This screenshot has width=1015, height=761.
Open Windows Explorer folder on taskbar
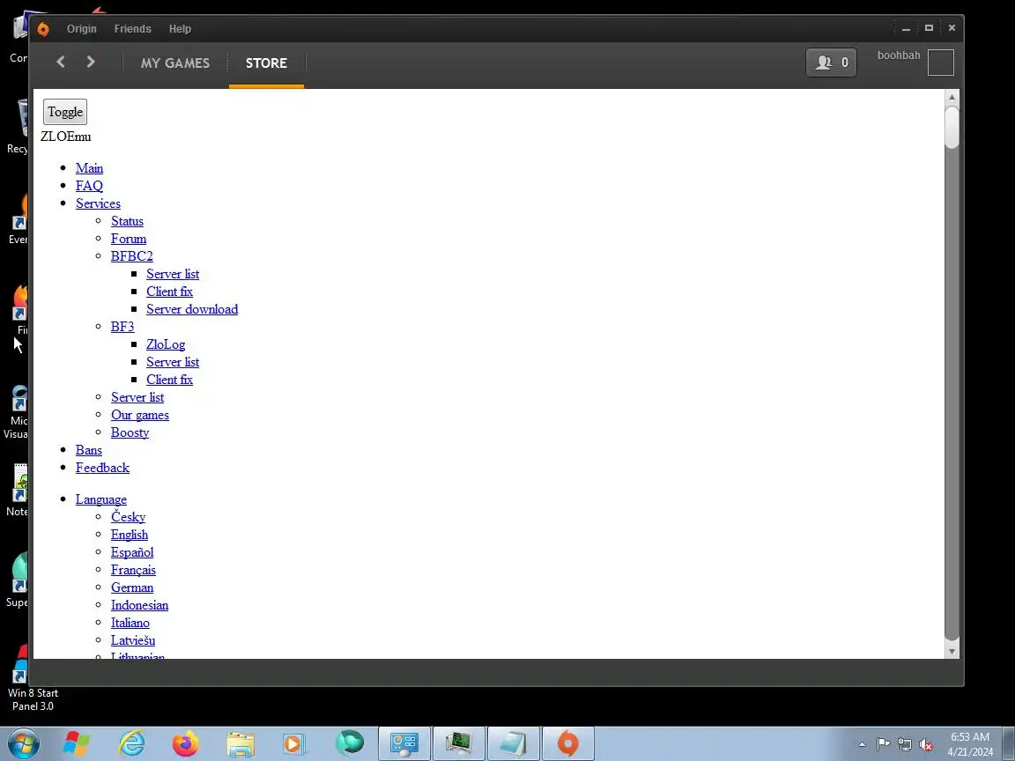241,743
